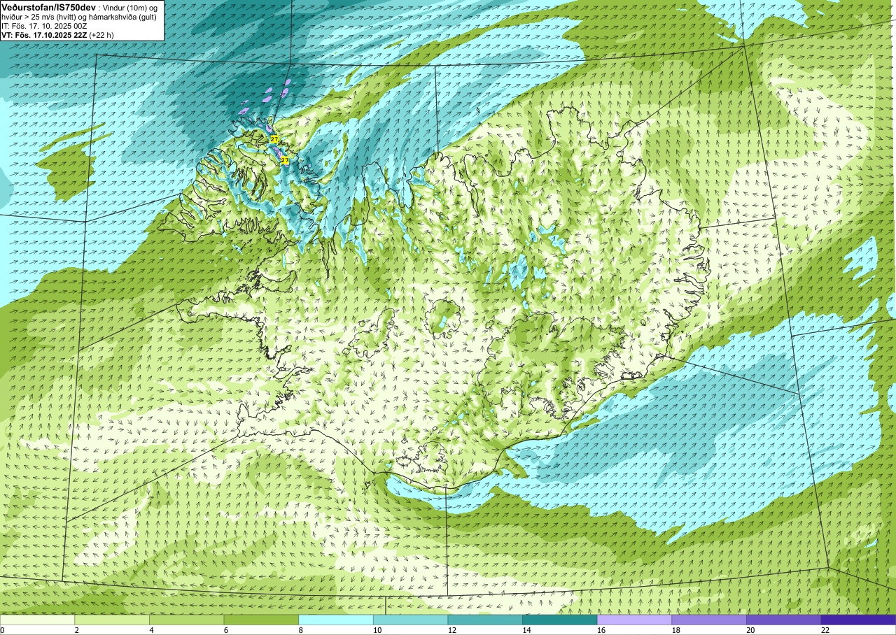Click the legend scale label '10'
Screen dimensions: 896x635
(x=377, y=630)
